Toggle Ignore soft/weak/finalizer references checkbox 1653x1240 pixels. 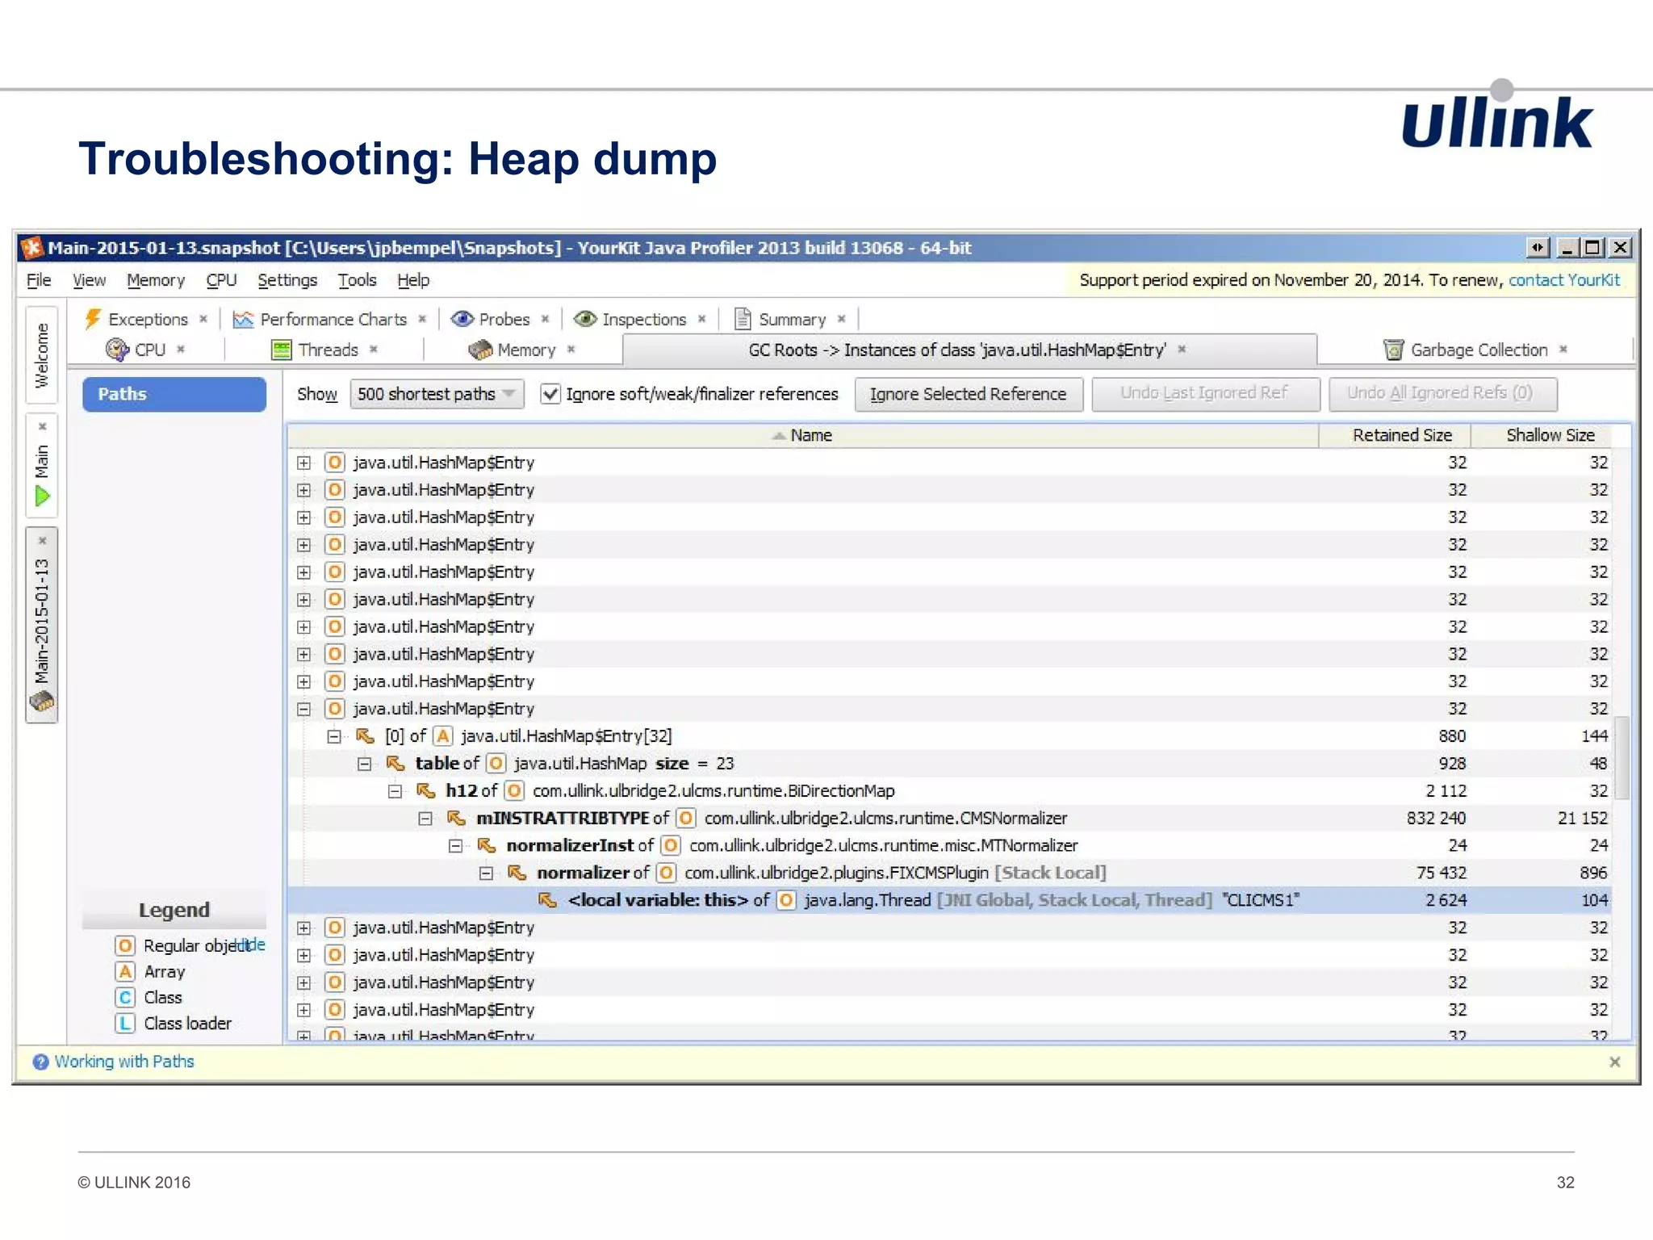[550, 394]
